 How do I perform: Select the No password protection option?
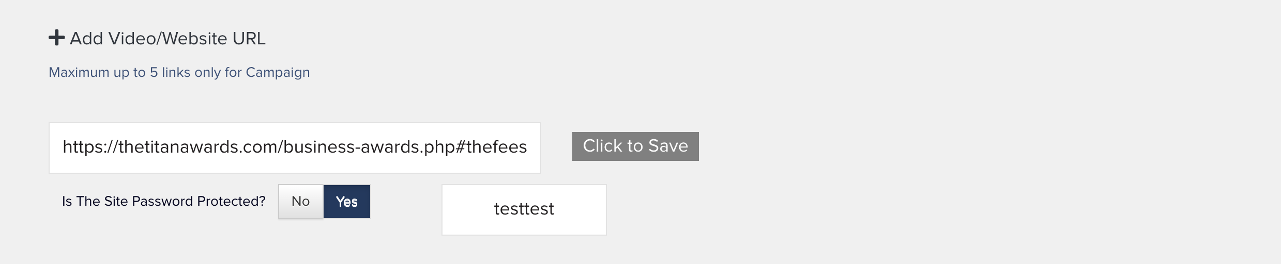[300, 202]
